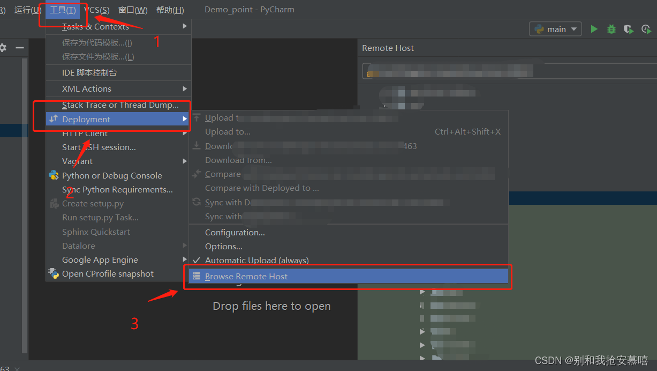Open project panel settings gear icon
Image resolution: width=657 pixels, height=371 pixels.
3,48
